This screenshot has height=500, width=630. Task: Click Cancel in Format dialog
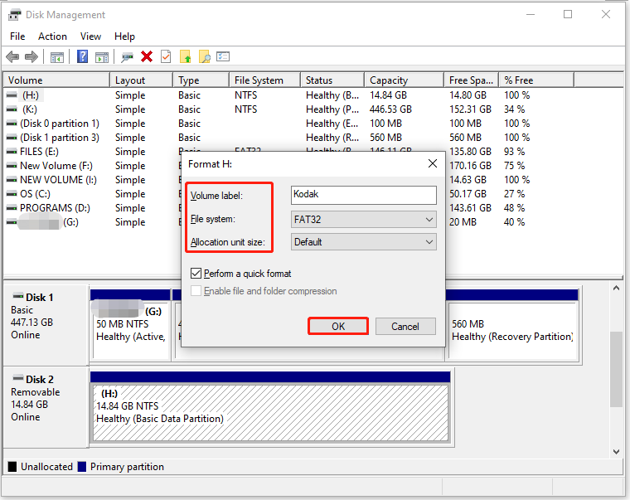click(x=405, y=326)
